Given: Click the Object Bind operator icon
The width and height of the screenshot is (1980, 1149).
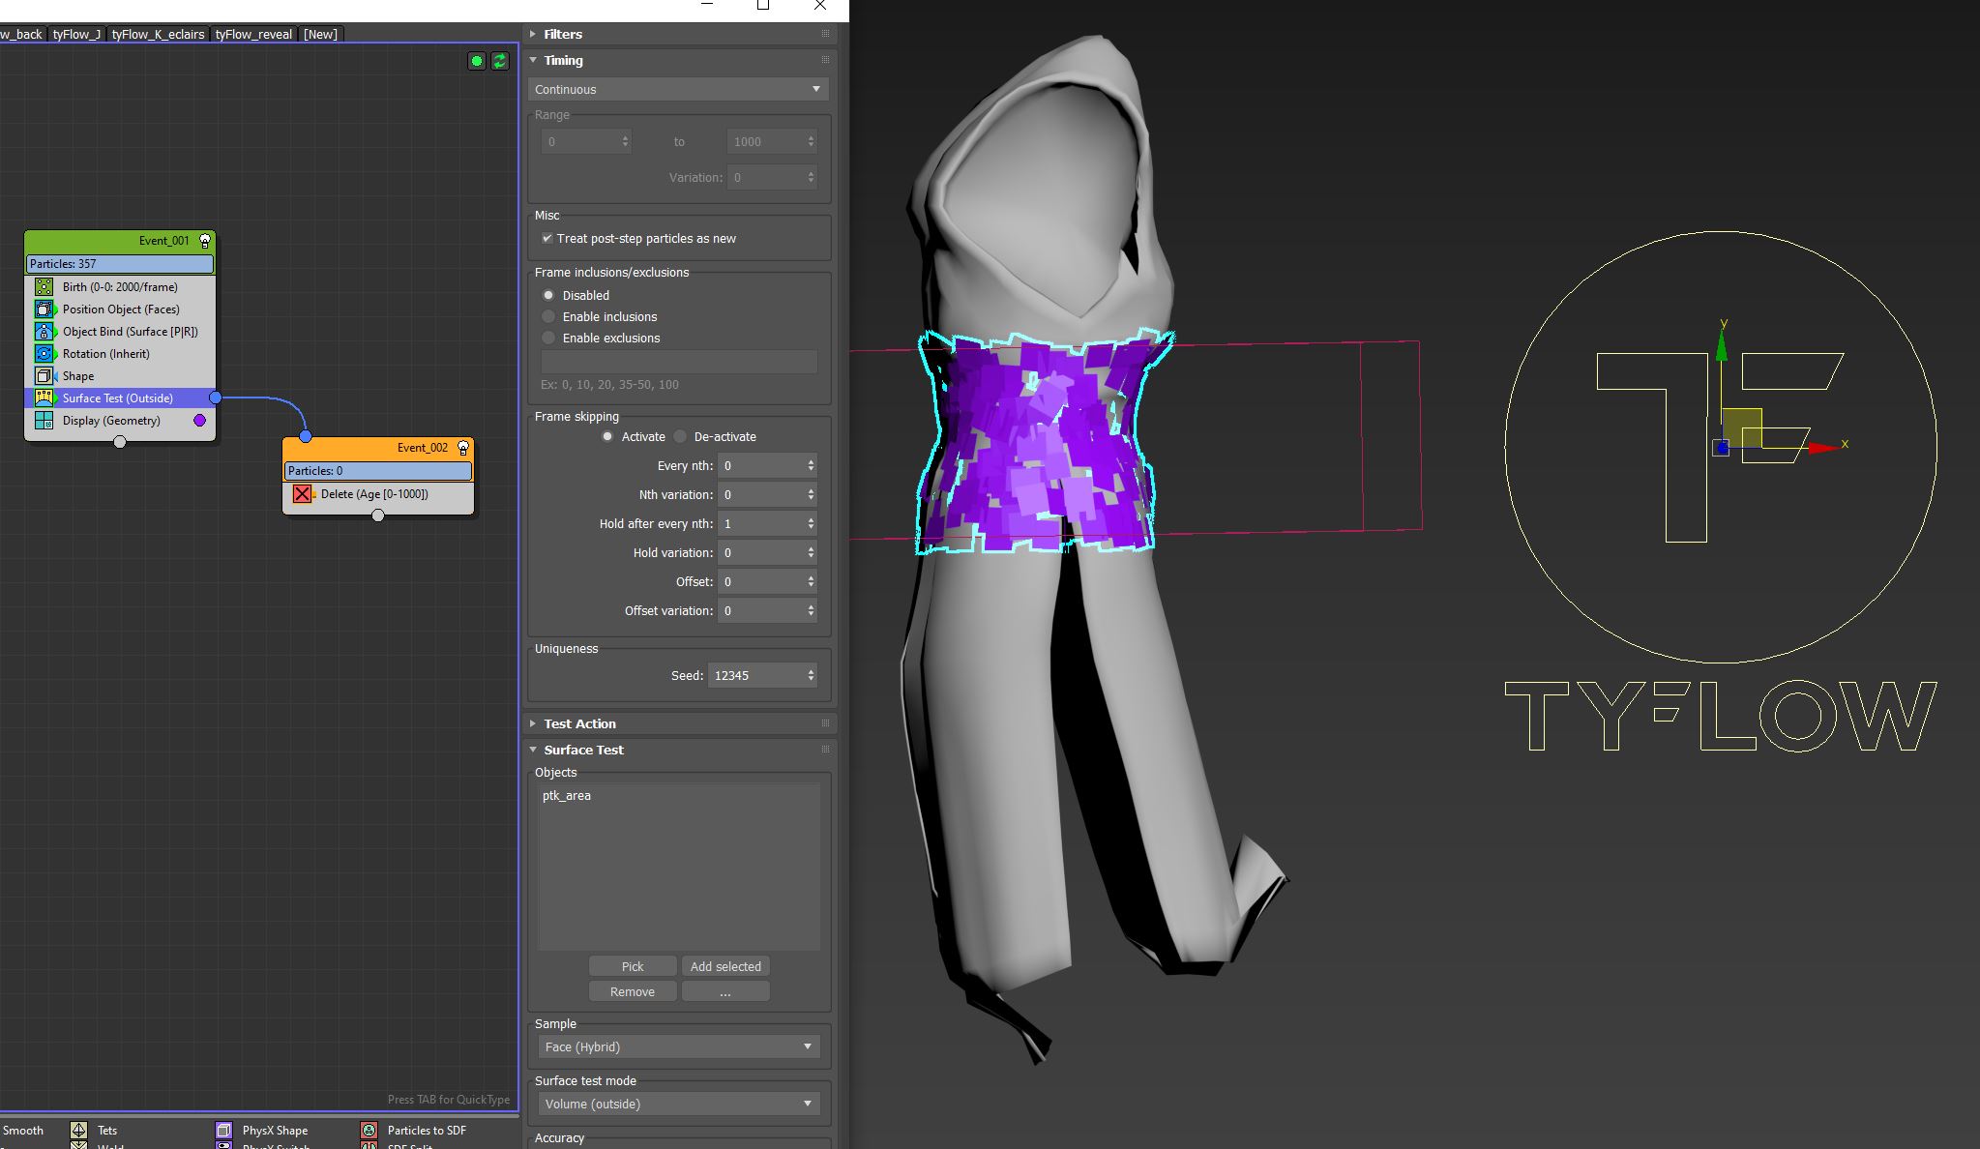Looking at the screenshot, I should (x=44, y=332).
